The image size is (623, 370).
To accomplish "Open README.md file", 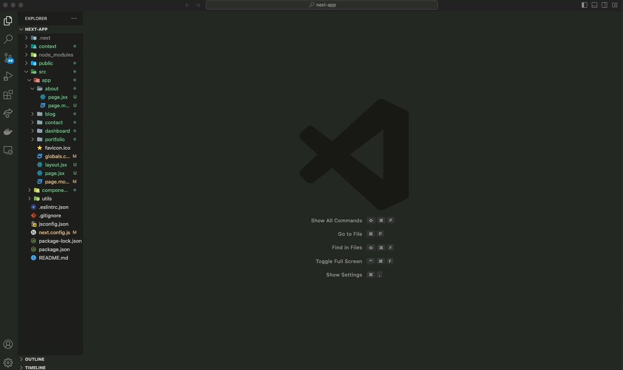I will [50, 258].
